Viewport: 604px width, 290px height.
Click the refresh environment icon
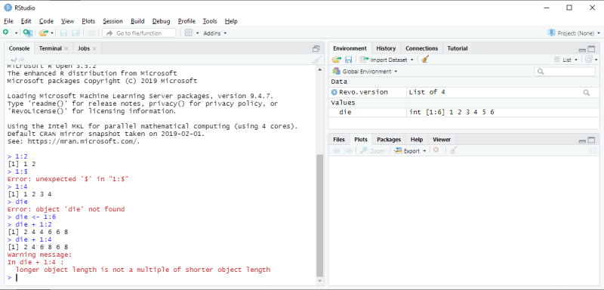589,60
